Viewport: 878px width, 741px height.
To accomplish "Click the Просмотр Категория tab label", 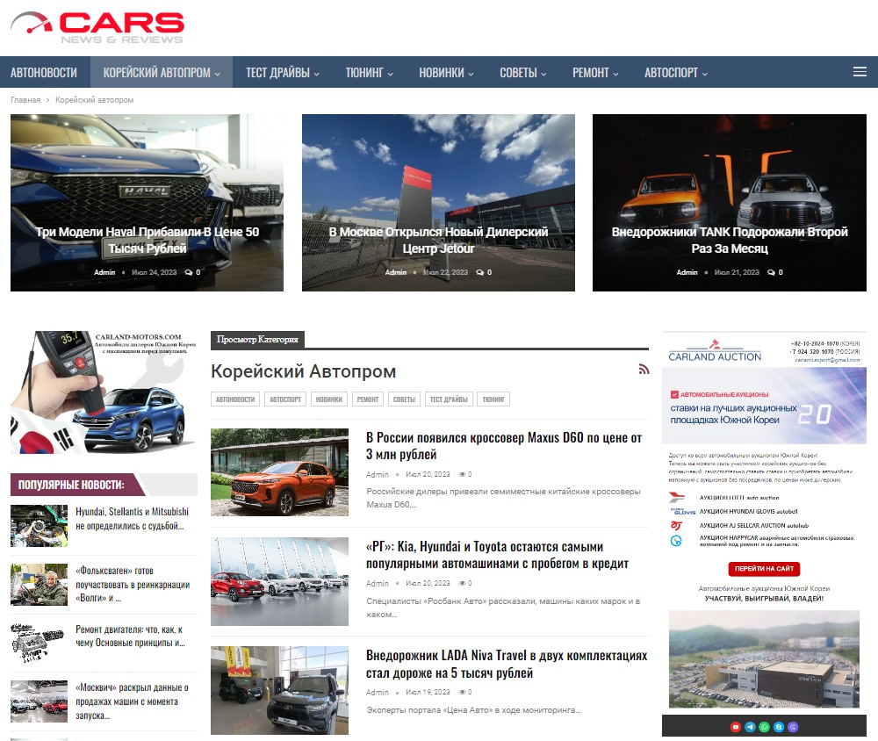I will point(257,340).
